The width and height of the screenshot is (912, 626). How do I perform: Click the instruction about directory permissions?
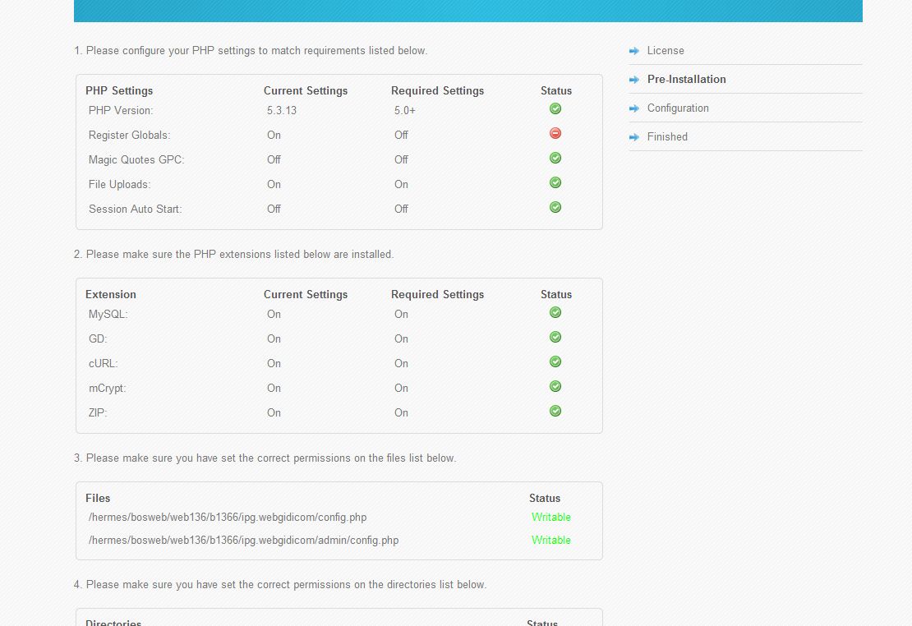pyautogui.click(x=280, y=585)
